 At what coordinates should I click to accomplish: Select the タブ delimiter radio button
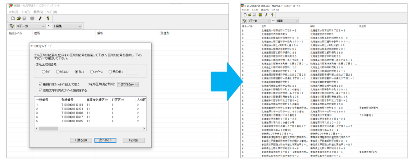[44, 72]
